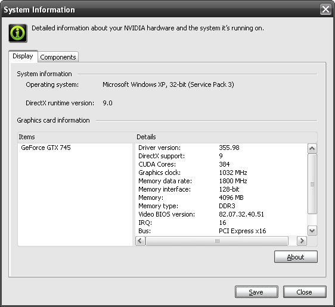Click the Details column header

pyautogui.click(x=227, y=137)
